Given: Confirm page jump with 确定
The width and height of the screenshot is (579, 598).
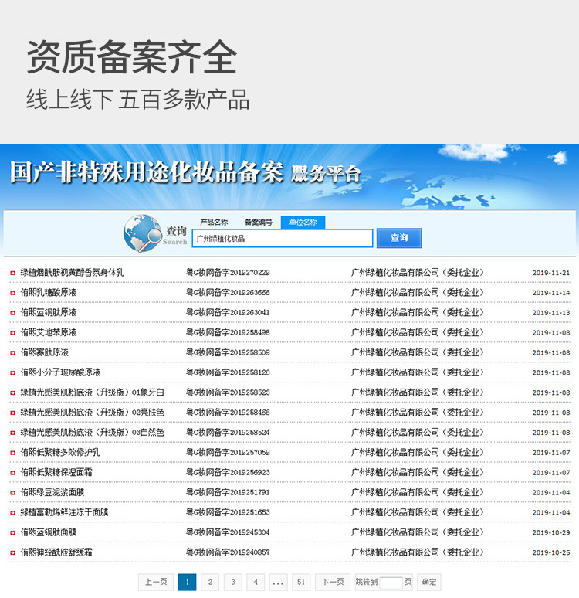Looking at the screenshot, I should point(428,582).
